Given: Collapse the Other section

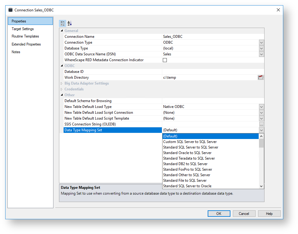Looking at the screenshot, I should pyautogui.click(x=62, y=95).
